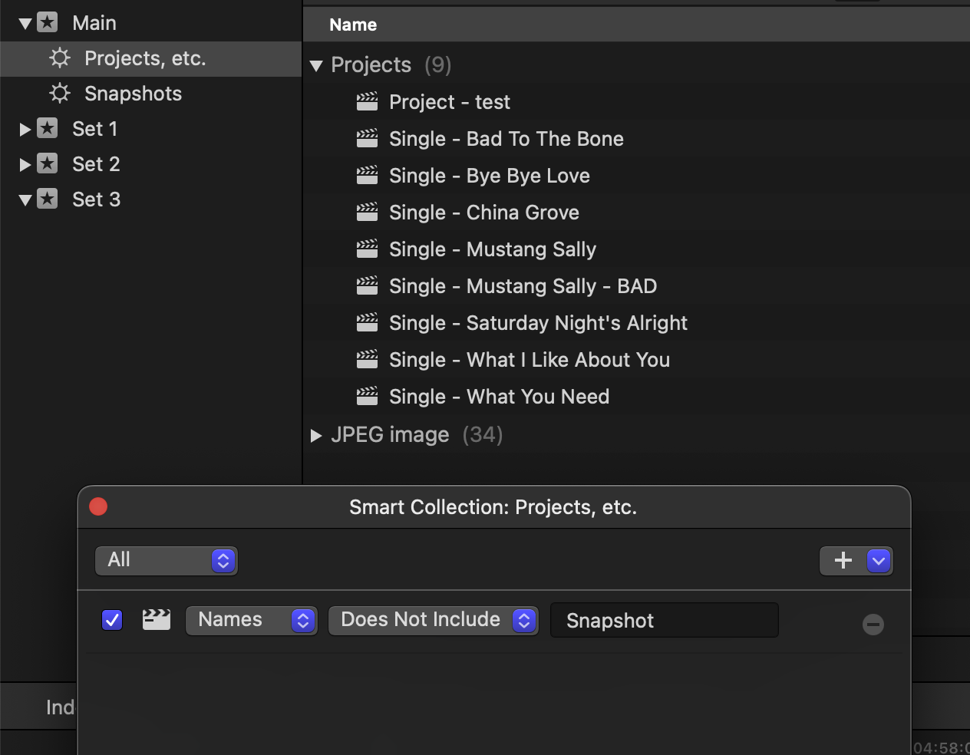Screen dimensions: 970x755
Task: Open the Does Not Include dropdown
Action: (433, 621)
